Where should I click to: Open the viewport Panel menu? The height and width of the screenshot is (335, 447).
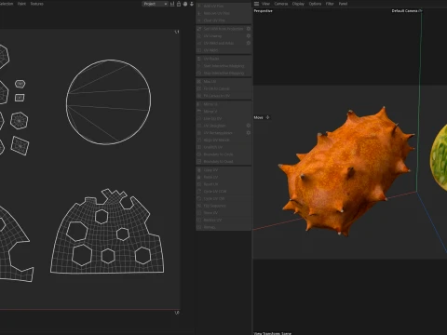tap(343, 4)
